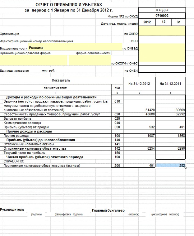Click the cell containing 1868
This screenshot has width=194, height=236.
coord(171,136)
